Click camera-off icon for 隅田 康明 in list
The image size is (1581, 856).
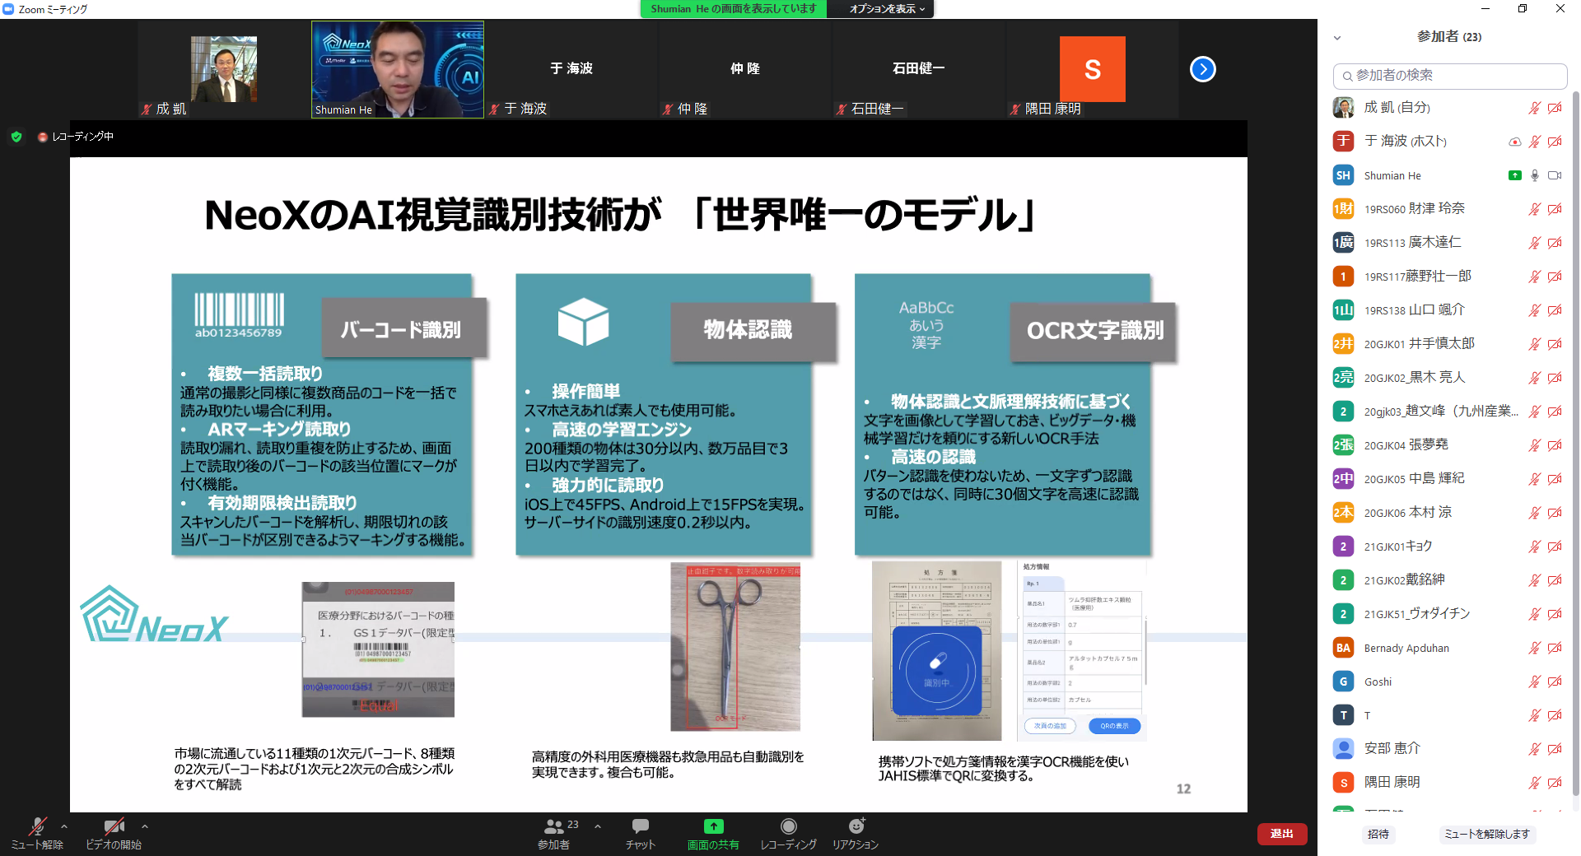[1555, 783]
